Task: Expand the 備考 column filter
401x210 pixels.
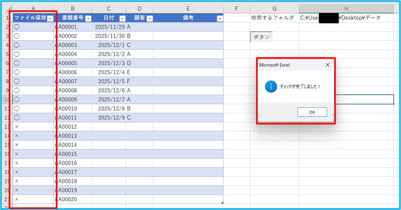Action: (x=219, y=18)
